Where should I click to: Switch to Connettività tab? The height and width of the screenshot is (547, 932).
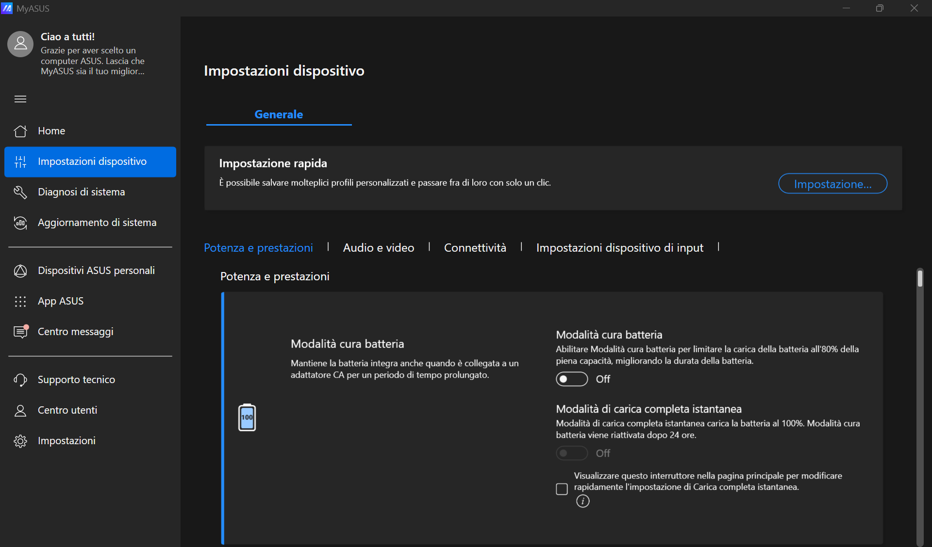[x=475, y=248]
